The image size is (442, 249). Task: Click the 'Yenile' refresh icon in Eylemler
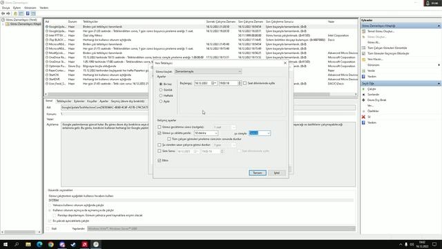(364, 71)
